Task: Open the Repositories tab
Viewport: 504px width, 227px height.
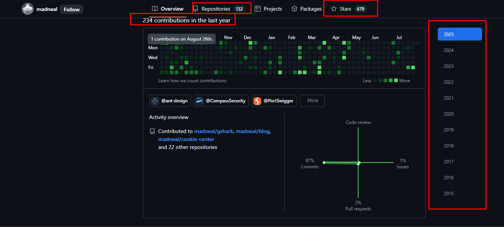Action: pos(219,9)
